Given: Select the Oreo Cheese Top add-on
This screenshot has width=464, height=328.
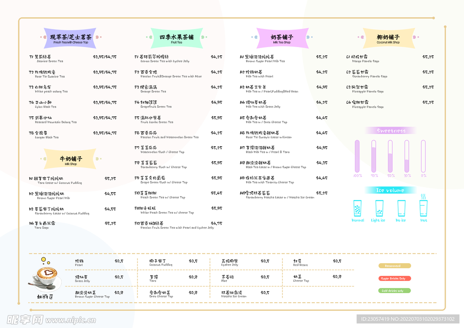Looking at the screenshot, I should pos(161,294).
